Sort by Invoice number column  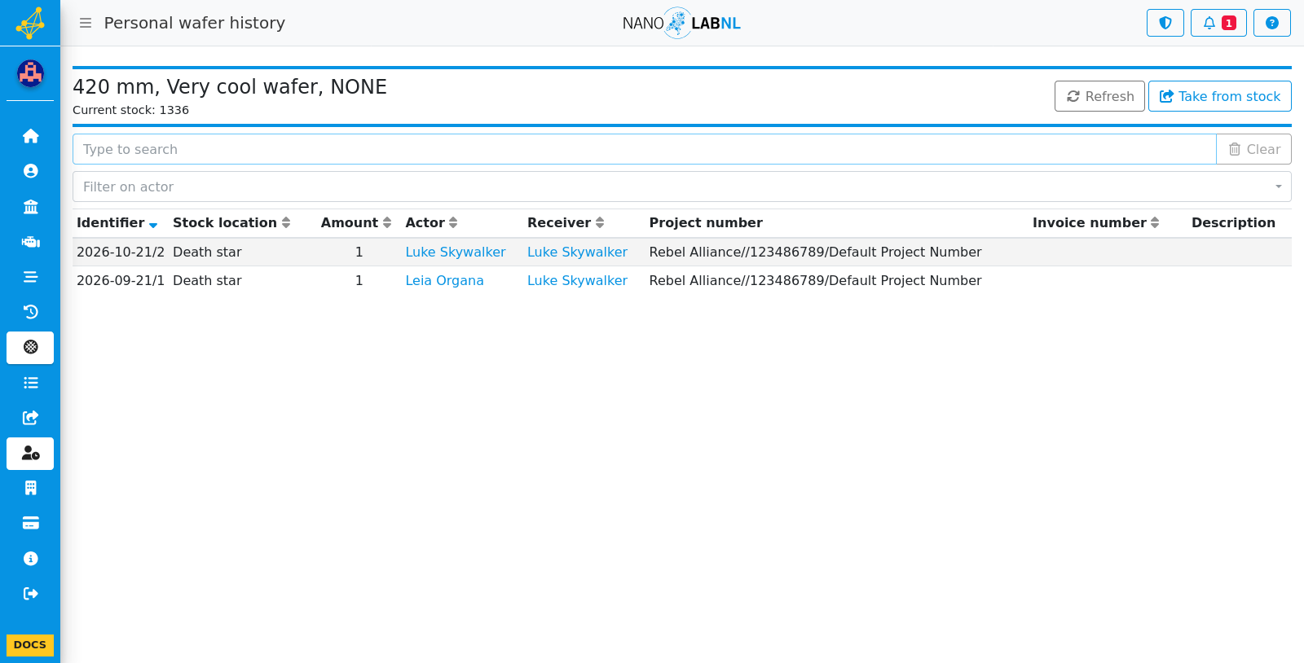point(1095,223)
